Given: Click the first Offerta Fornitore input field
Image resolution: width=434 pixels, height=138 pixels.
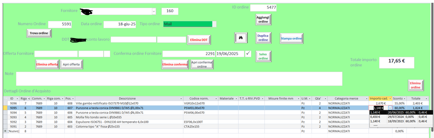Looking at the screenshot, I should tap(56, 54).
